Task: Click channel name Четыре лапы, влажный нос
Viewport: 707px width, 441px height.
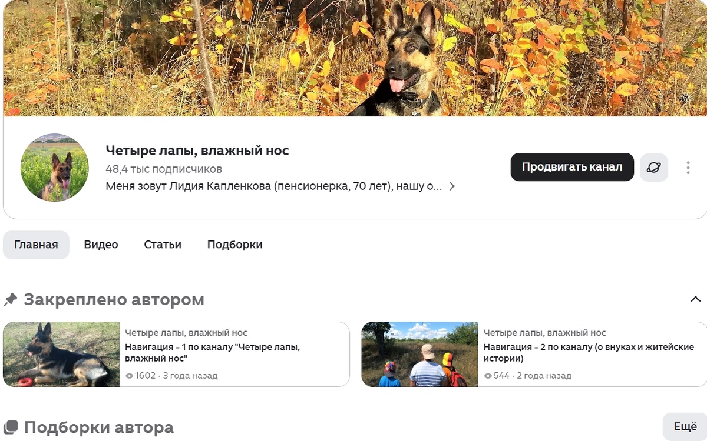Action: point(197,150)
